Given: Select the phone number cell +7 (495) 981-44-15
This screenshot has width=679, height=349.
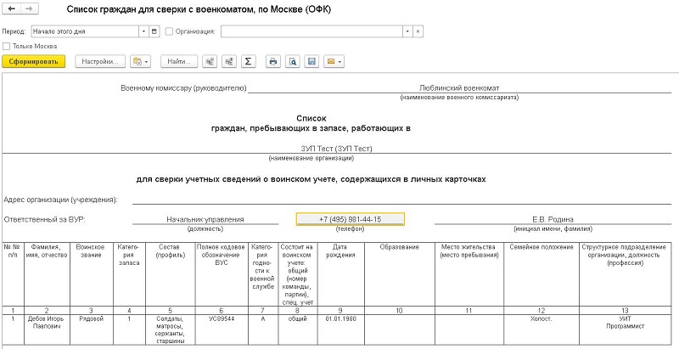Looking at the screenshot, I should 350,219.
